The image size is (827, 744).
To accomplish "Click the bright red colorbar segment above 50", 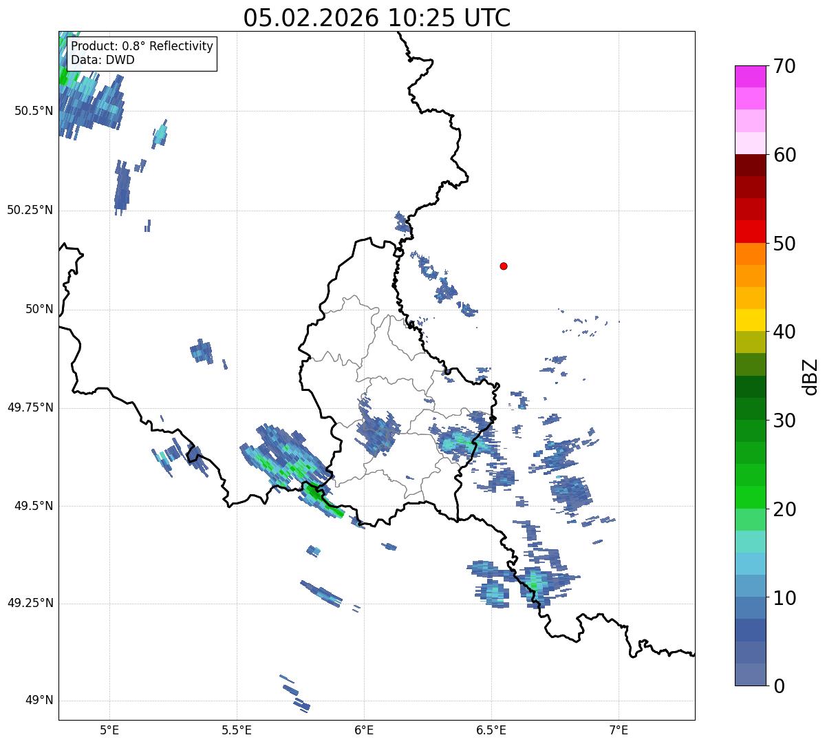I will pos(751,232).
